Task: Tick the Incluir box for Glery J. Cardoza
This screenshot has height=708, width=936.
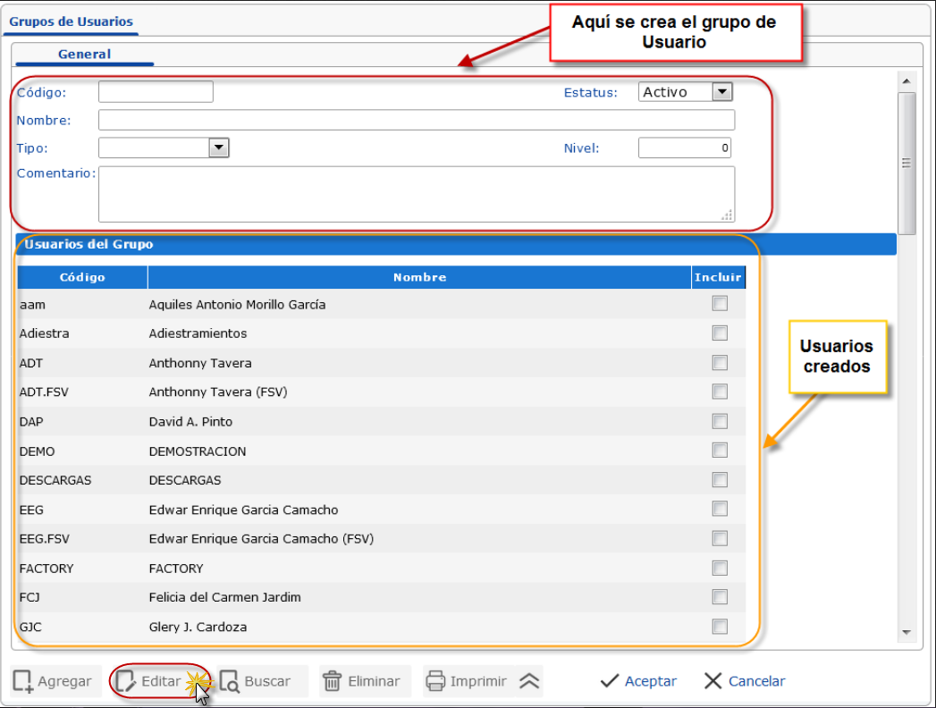Action: point(720,627)
